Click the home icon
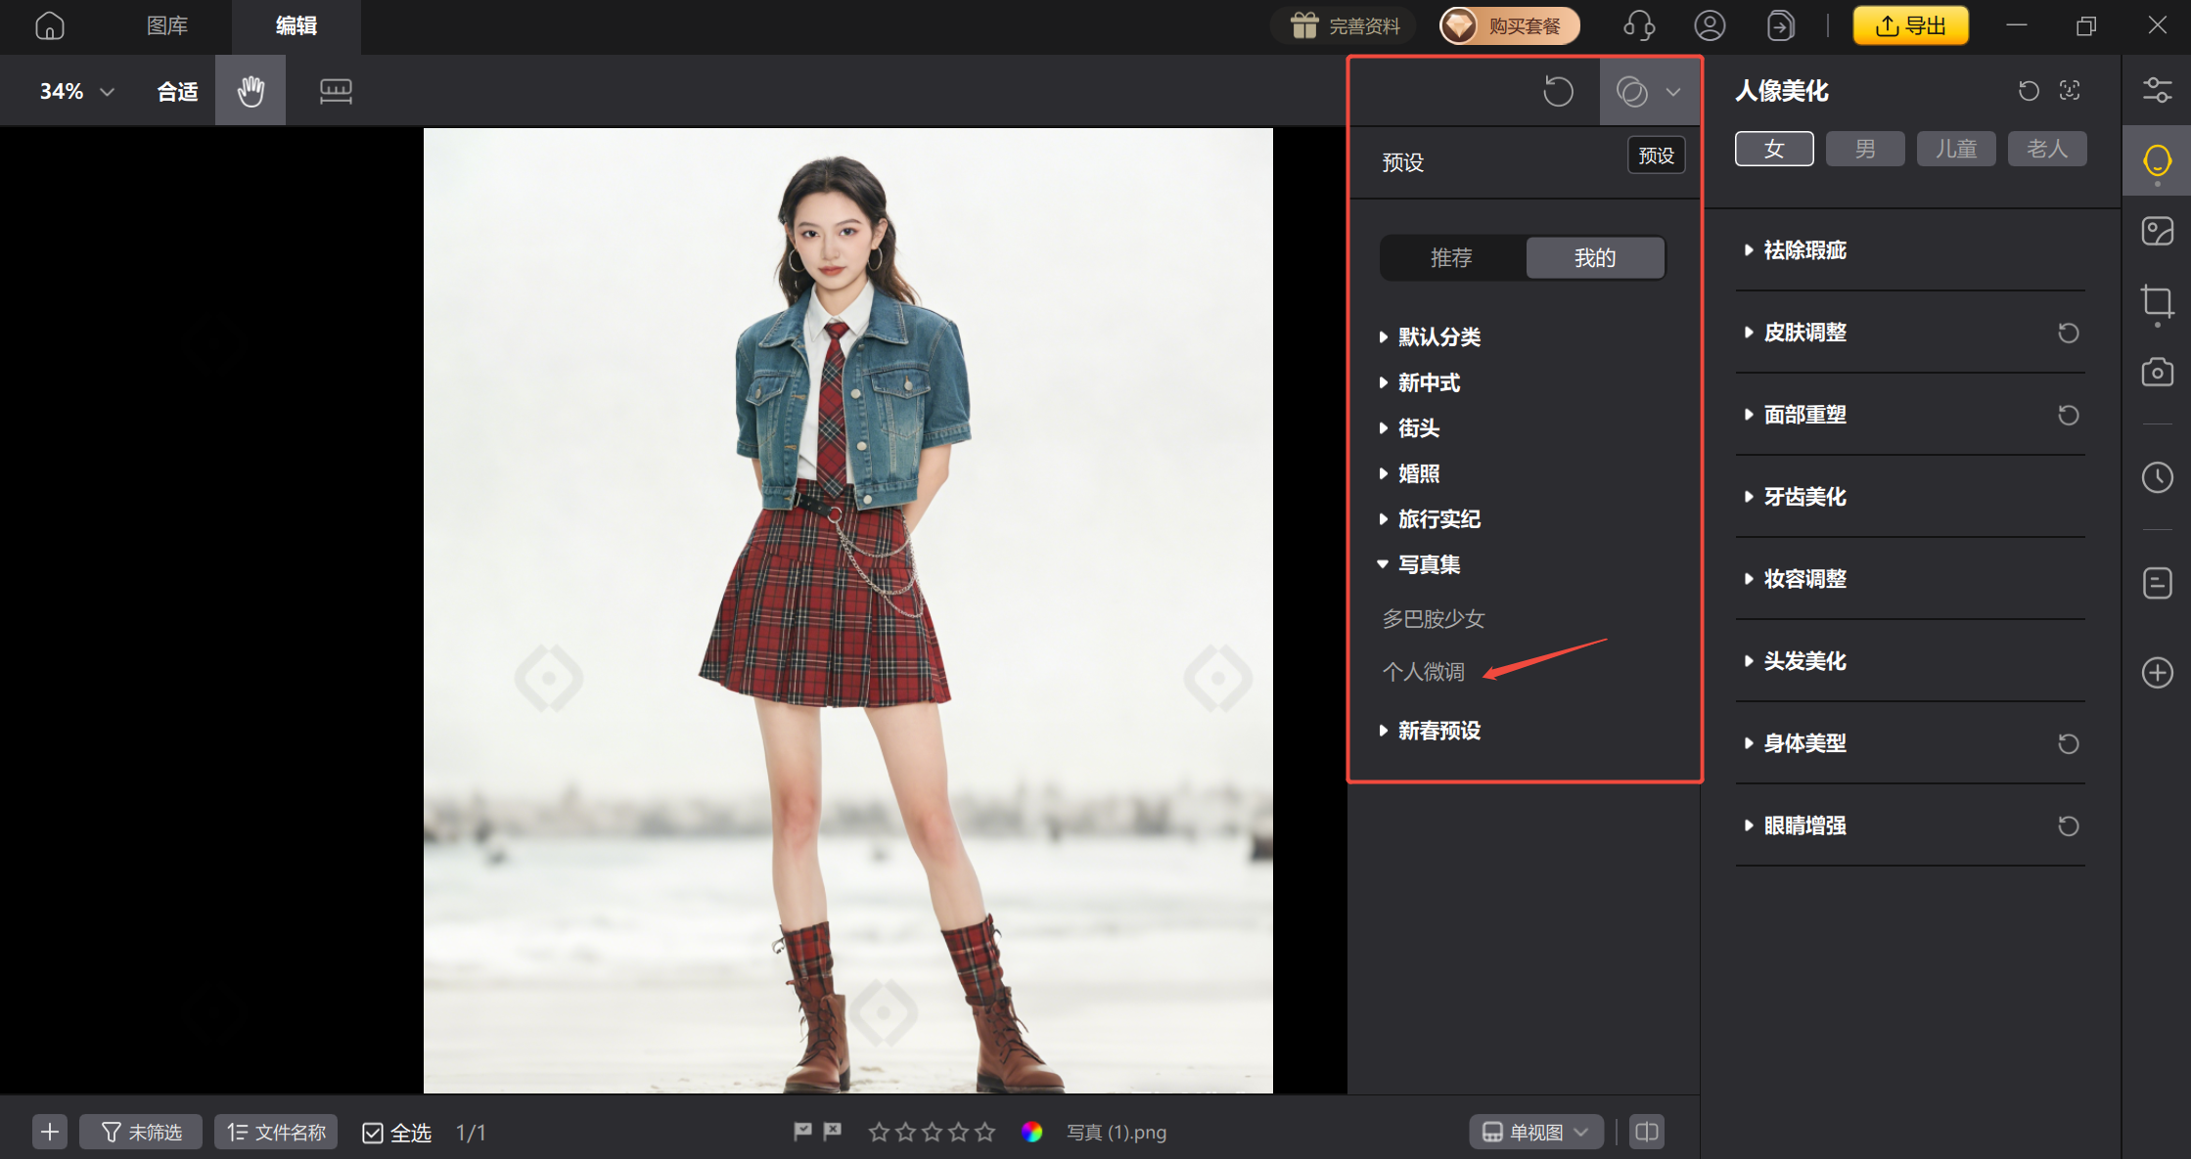 click(x=49, y=25)
